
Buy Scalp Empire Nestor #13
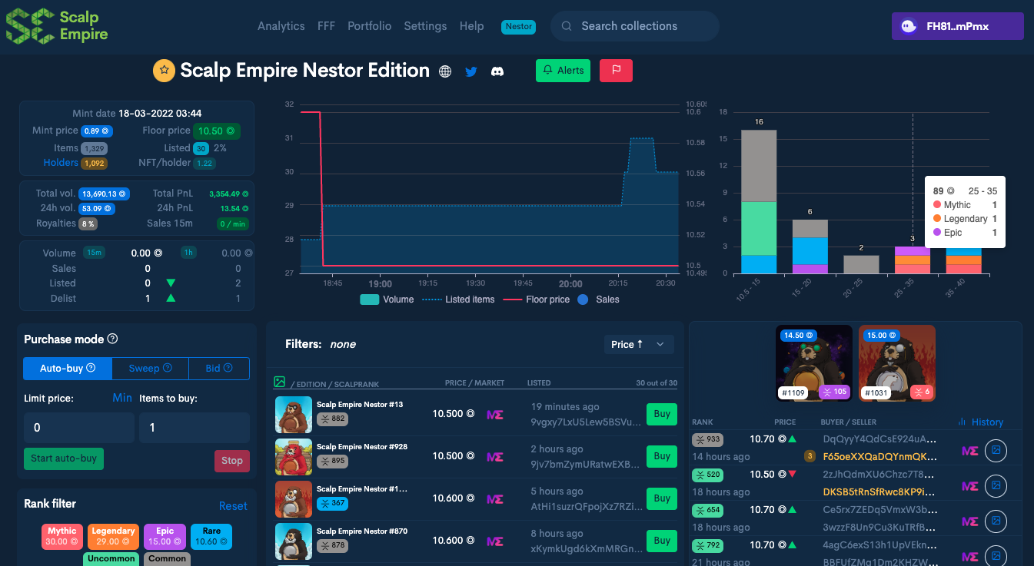(661, 414)
